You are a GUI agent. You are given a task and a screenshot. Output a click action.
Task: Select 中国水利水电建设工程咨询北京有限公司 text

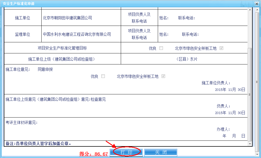click(77, 35)
